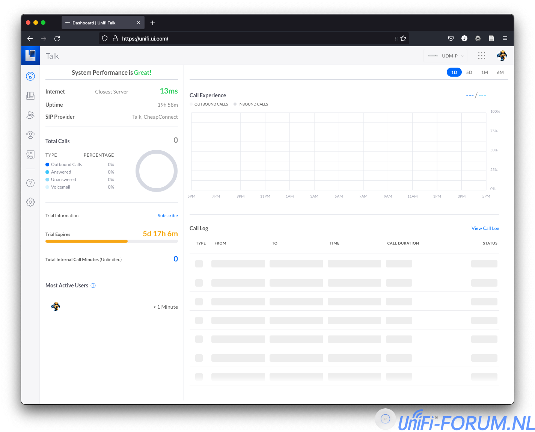Image resolution: width=535 pixels, height=432 pixels.
Task: Expand the UDM-P console dropdown
Action: [446, 56]
